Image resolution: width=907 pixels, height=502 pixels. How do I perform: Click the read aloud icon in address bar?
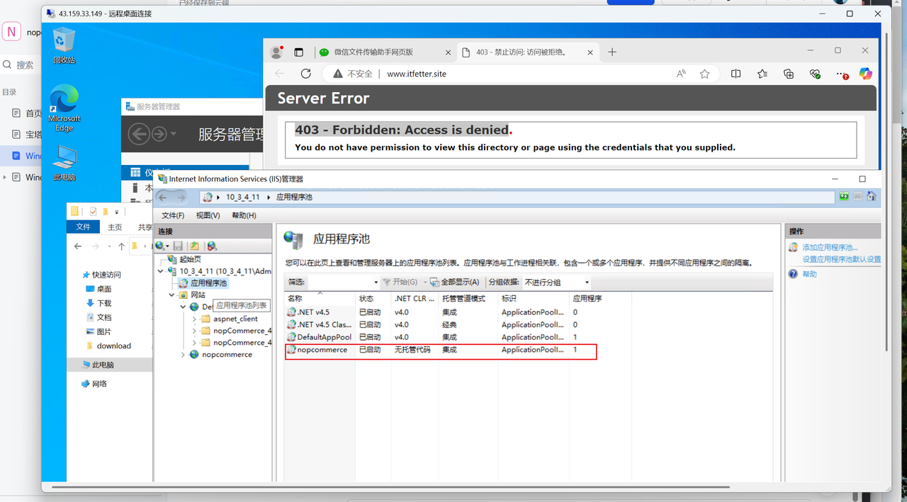(x=681, y=74)
